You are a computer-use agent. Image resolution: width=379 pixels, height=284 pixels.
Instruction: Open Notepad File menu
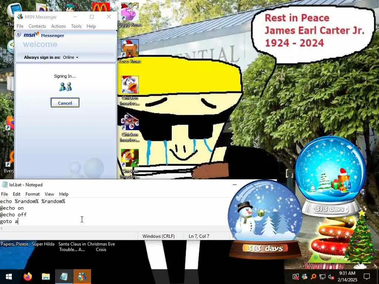(x=4, y=194)
